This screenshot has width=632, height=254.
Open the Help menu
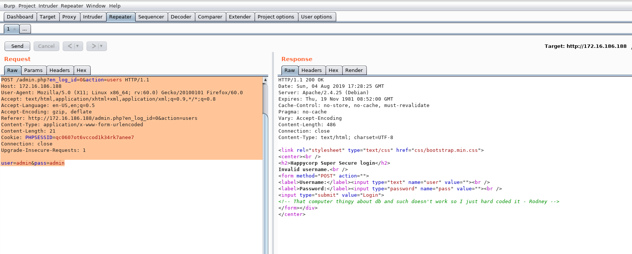pyautogui.click(x=115, y=6)
